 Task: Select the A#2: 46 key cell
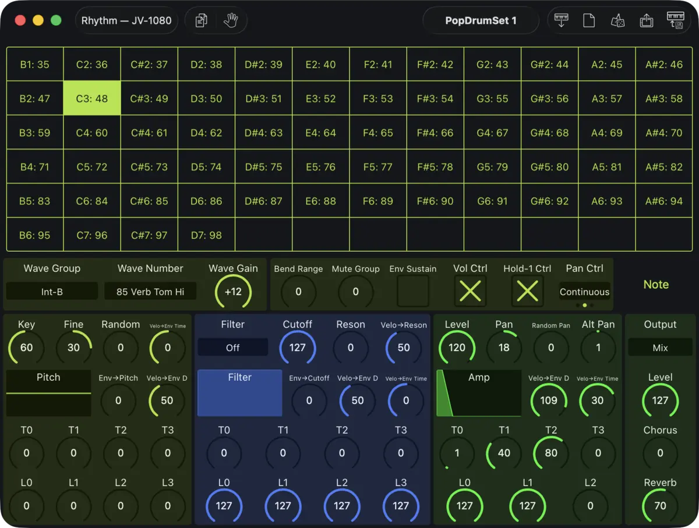(664, 65)
